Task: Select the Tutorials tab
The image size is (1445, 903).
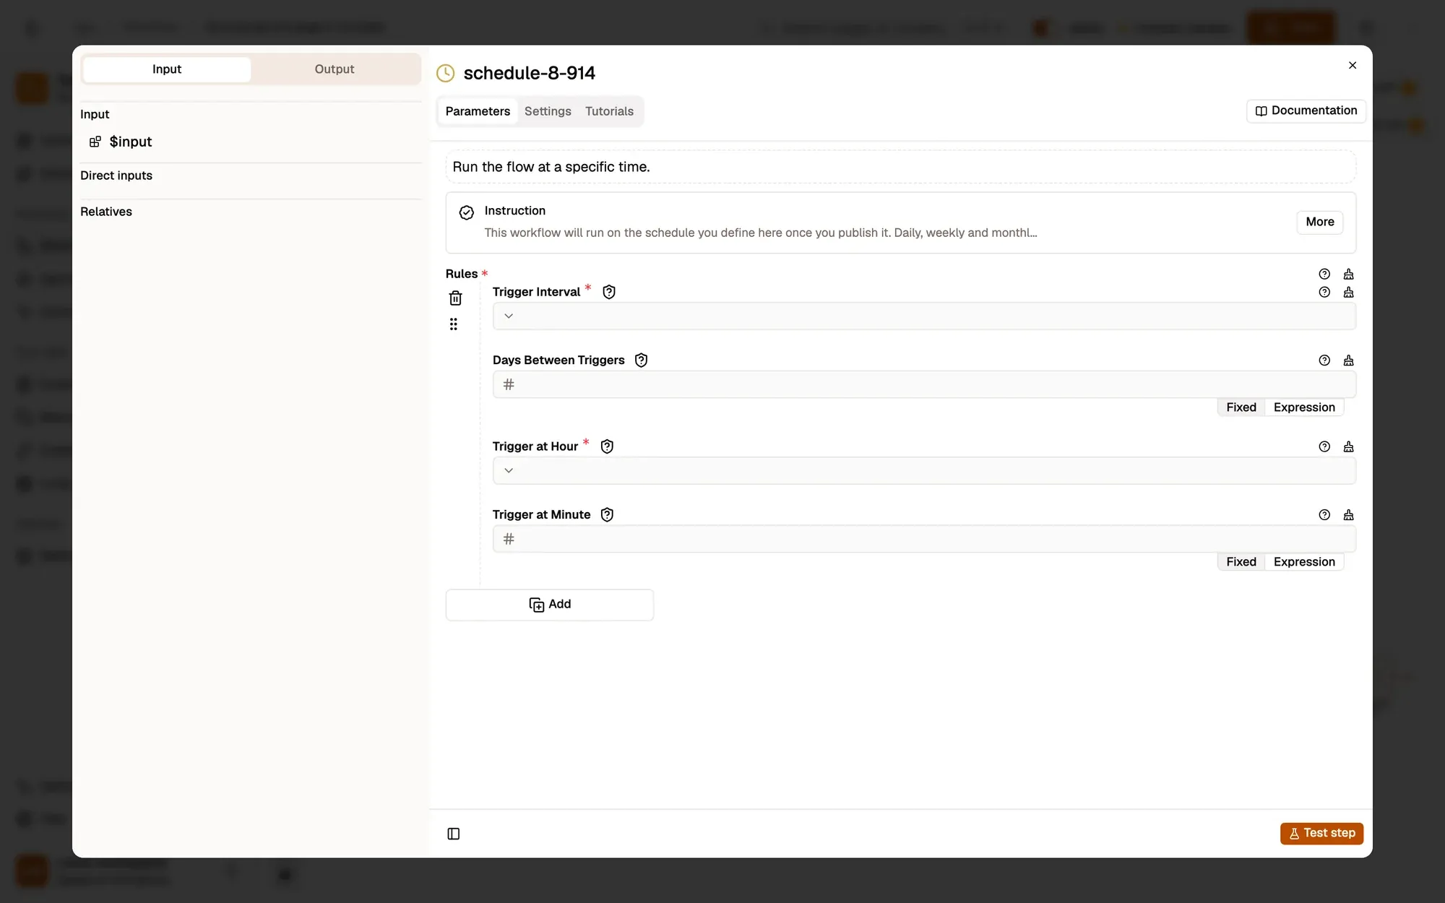Action: [x=609, y=111]
